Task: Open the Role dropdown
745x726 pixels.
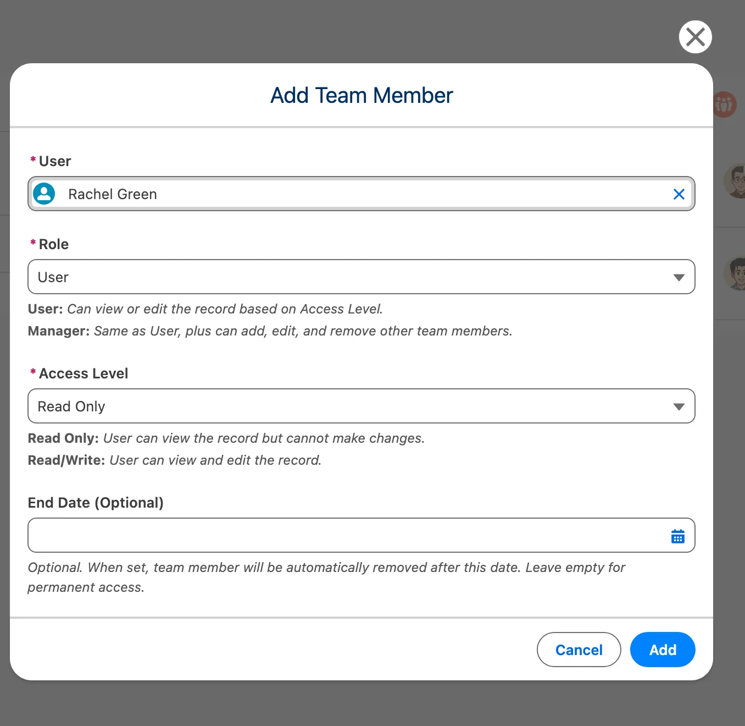Action: click(x=362, y=277)
